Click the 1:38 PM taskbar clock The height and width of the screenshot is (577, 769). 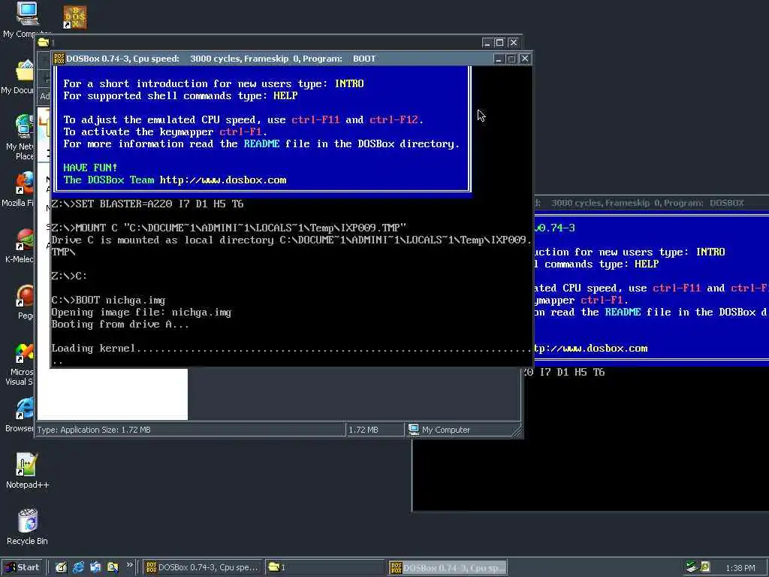pos(740,568)
